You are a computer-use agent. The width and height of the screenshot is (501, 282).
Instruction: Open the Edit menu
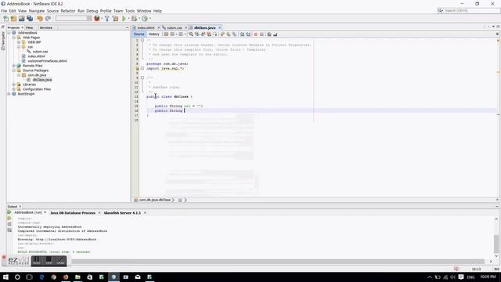[x=13, y=11]
